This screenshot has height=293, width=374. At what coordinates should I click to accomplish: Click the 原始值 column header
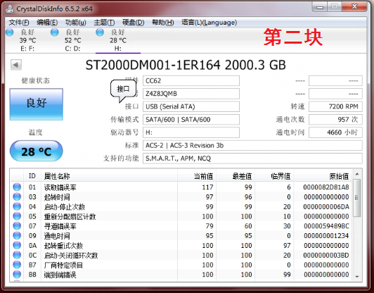pyautogui.click(x=323, y=176)
